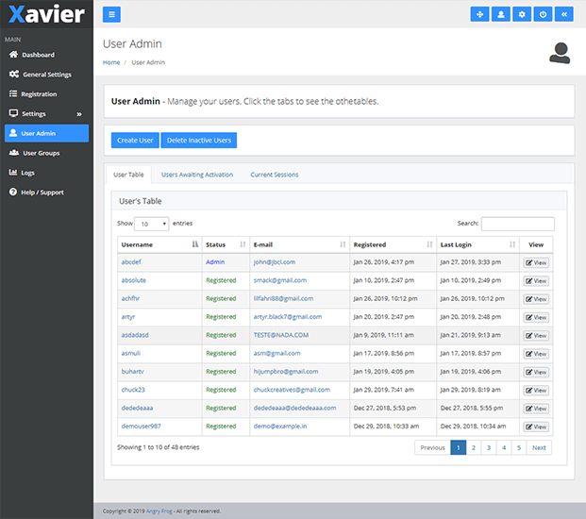
Task: Click the demo@example.in email link
Action: click(280, 427)
